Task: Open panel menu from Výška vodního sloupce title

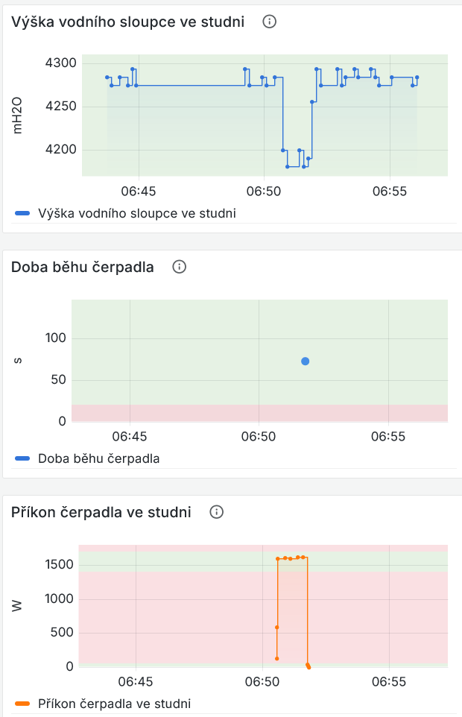Action: coord(128,22)
